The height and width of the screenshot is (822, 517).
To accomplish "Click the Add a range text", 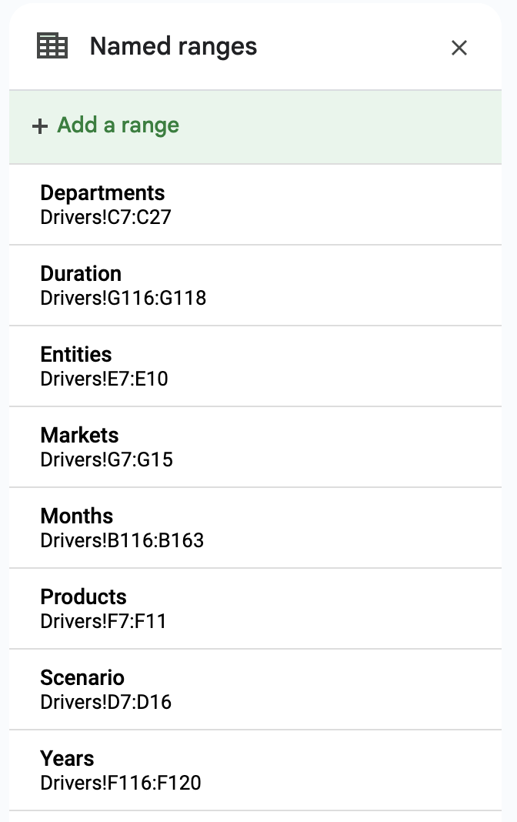I will 118,125.
